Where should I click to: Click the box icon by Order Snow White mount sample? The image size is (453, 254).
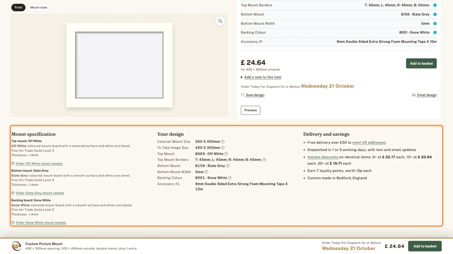click(13, 223)
